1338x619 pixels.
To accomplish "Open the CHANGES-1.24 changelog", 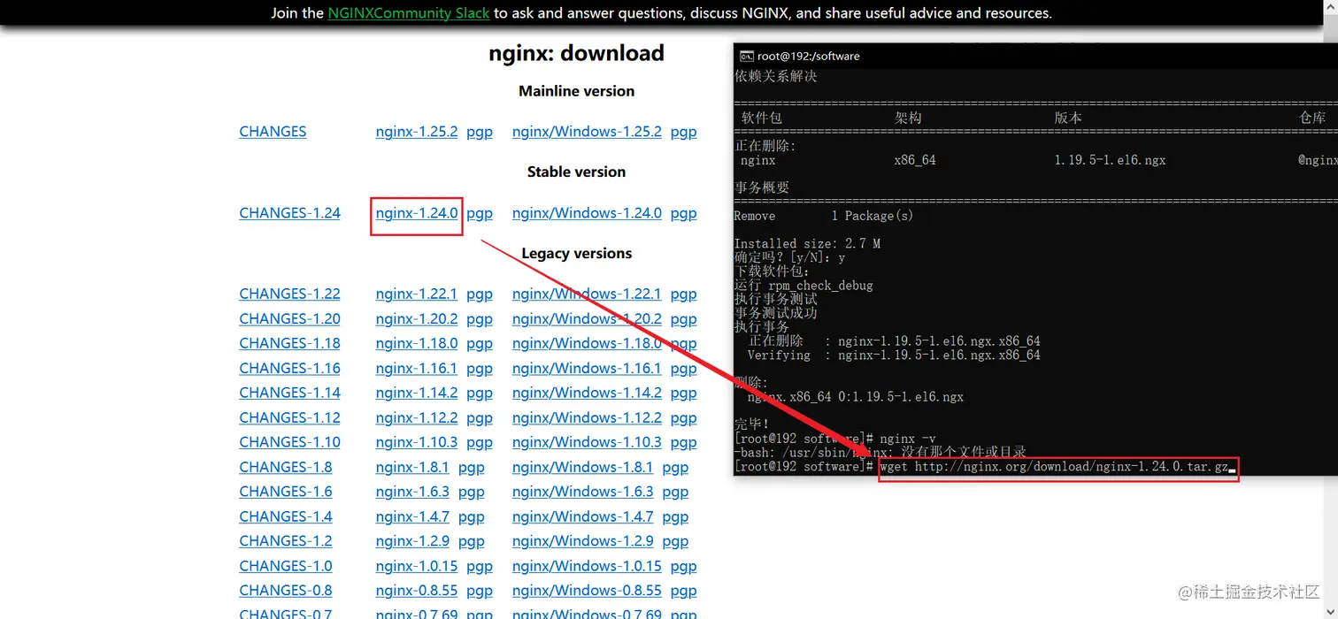I will point(289,213).
